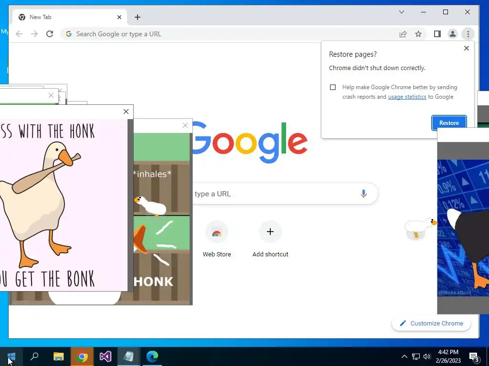Click the Restore button
The width and height of the screenshot is (489, 366).
coord(449,122)
